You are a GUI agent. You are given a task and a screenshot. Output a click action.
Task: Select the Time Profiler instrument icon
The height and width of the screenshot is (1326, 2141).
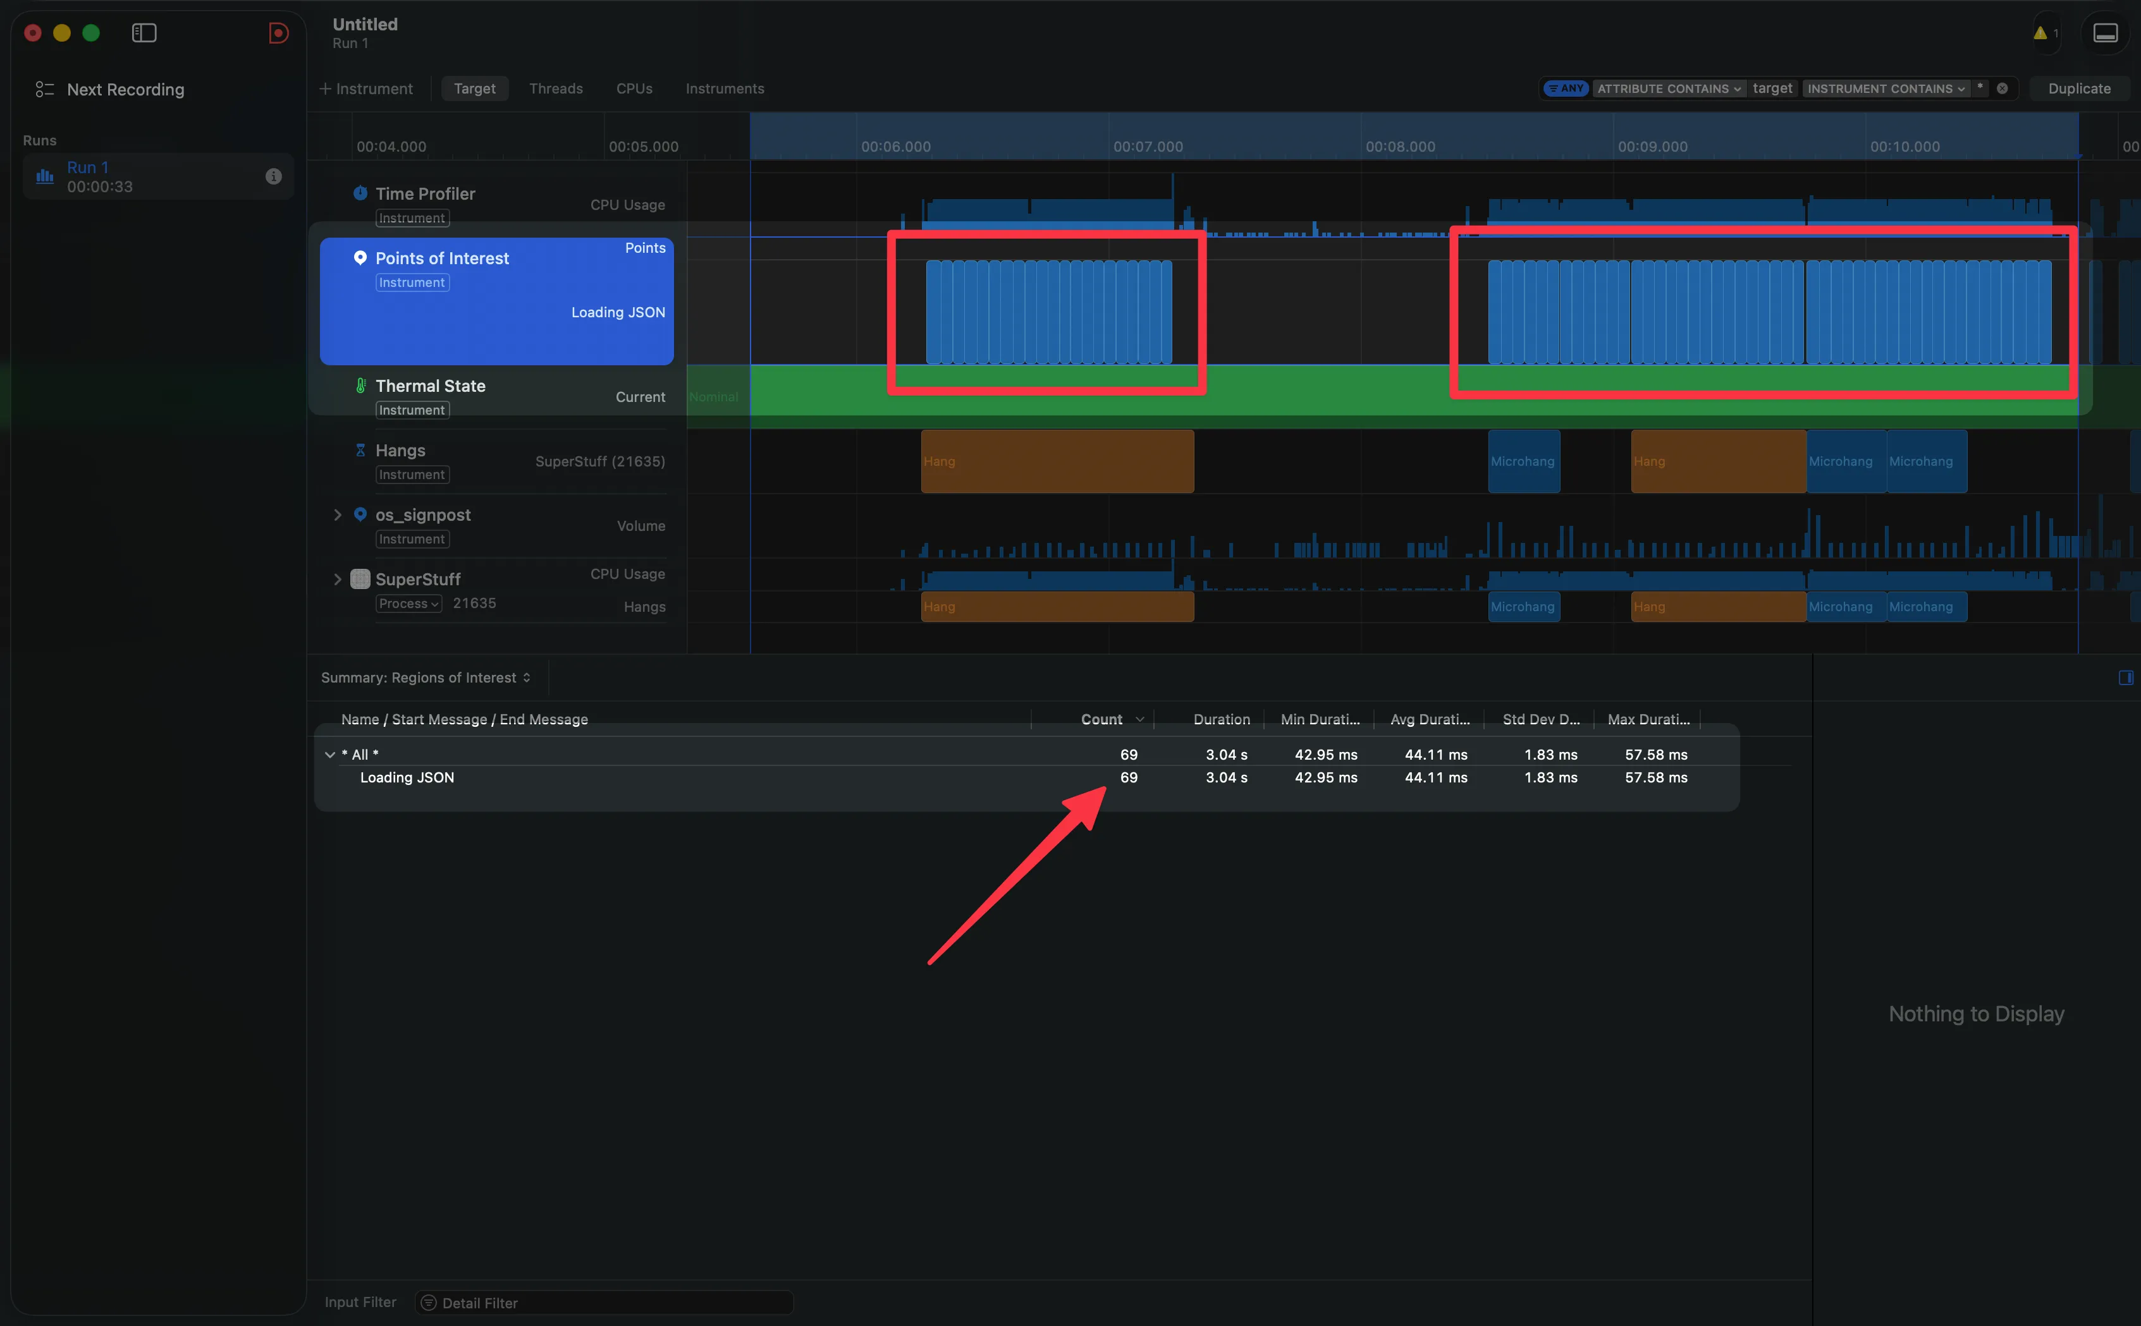pyautogui.click(x=360, y=193)
